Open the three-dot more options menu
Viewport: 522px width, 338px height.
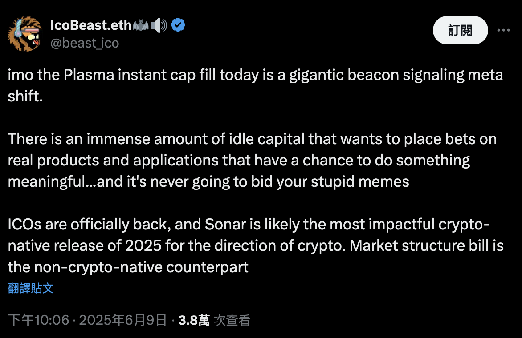pos(503,30)
